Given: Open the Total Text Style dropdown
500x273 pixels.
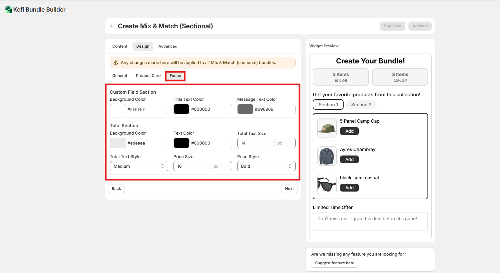Looking at the screenshot, I should pyautogui.click(x=139, y=166).
